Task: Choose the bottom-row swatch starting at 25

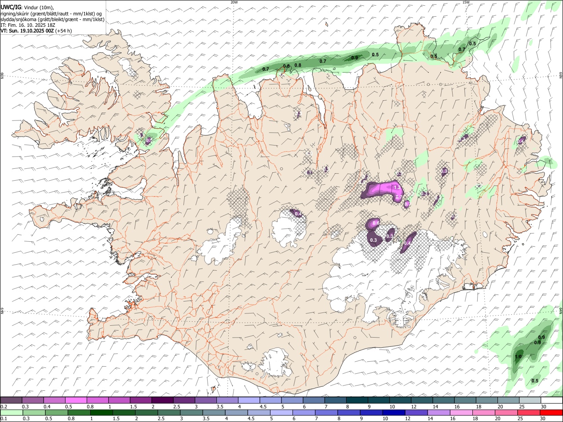Action: point(529,412)
